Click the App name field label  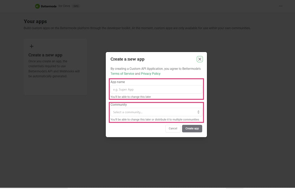[118, 82]
